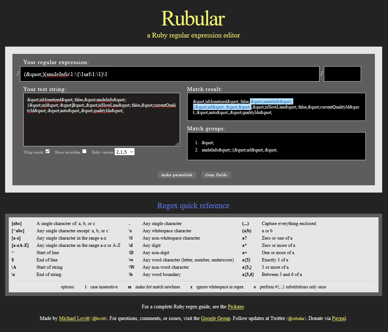388x332 pixels.
Task: Enable the Show invisibles checkbox
Action: pos(85,151)
